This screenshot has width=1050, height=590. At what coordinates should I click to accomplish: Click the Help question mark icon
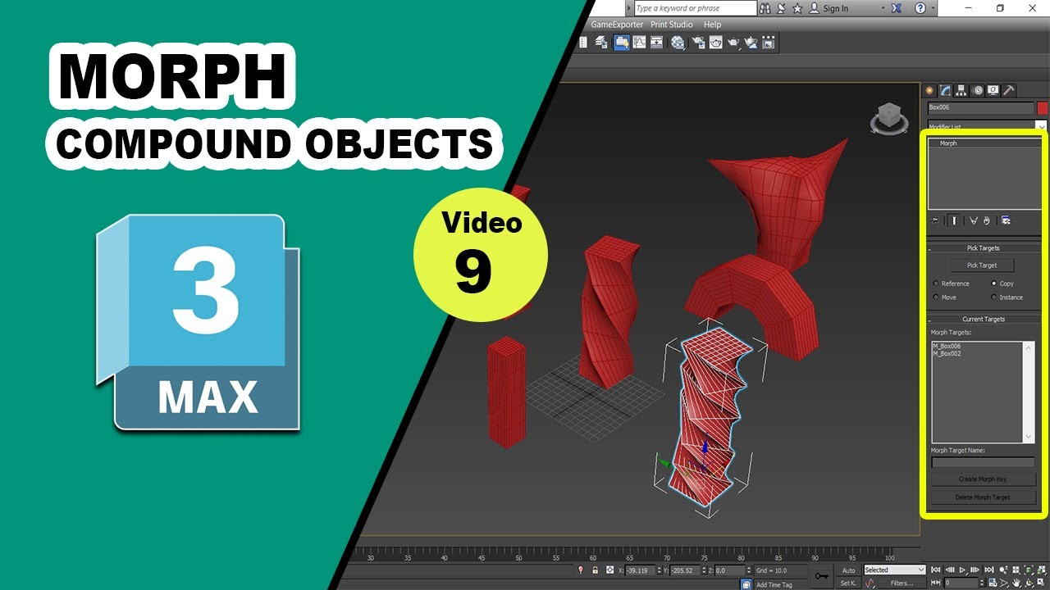(x=920, y=8)
